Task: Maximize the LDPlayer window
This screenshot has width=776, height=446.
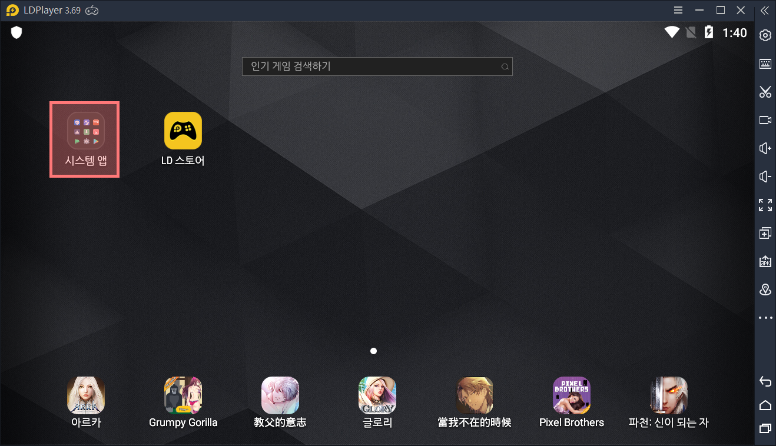Action: 720,10
